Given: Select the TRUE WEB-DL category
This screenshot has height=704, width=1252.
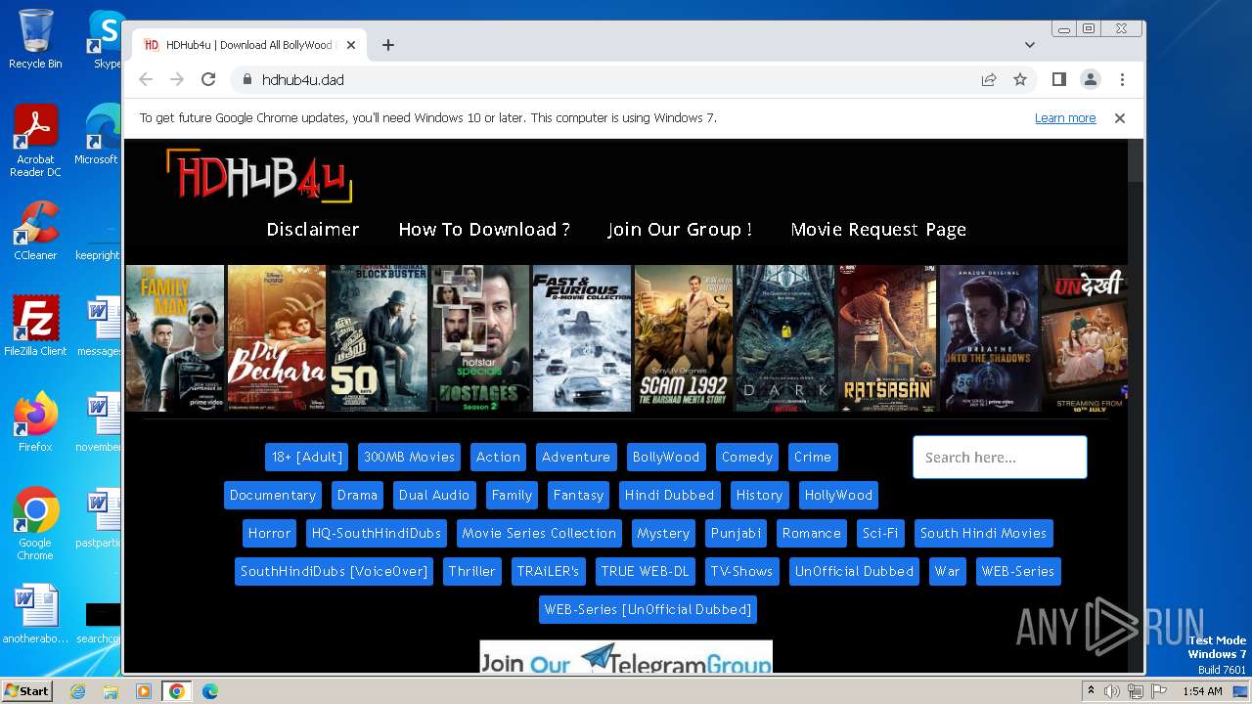Looking at the screenshot, I should pos(645,572).
